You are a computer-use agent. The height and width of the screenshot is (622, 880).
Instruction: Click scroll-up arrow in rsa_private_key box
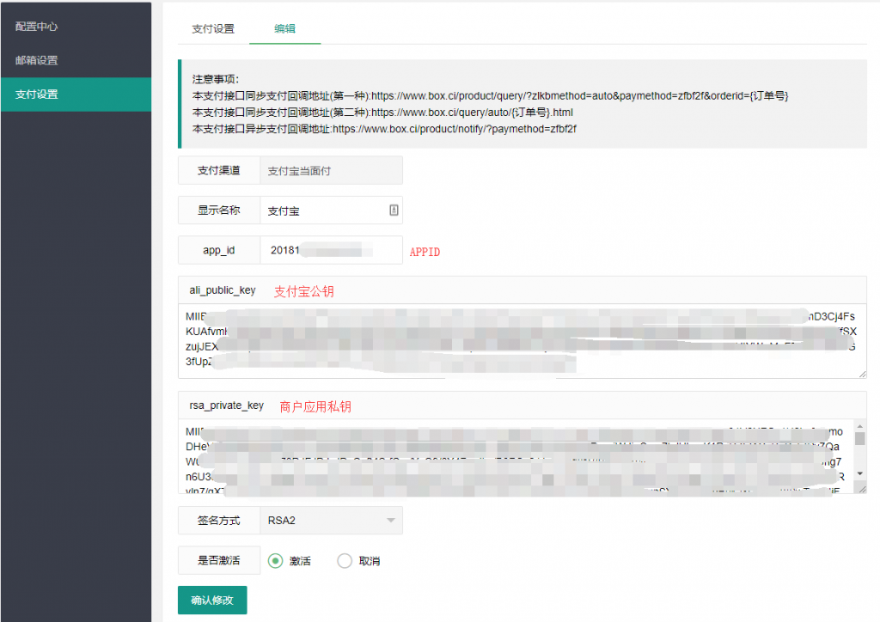(860, 425)
